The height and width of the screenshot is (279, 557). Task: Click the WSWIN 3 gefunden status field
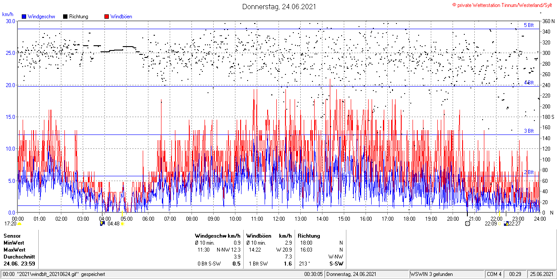[x=447, y=274]
